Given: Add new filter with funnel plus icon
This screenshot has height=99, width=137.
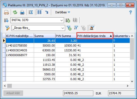Looking at the screenshot, I should tap(69, 28).
